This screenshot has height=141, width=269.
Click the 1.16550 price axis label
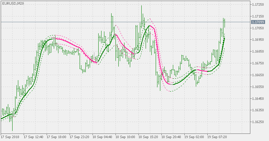pos(258,87)
